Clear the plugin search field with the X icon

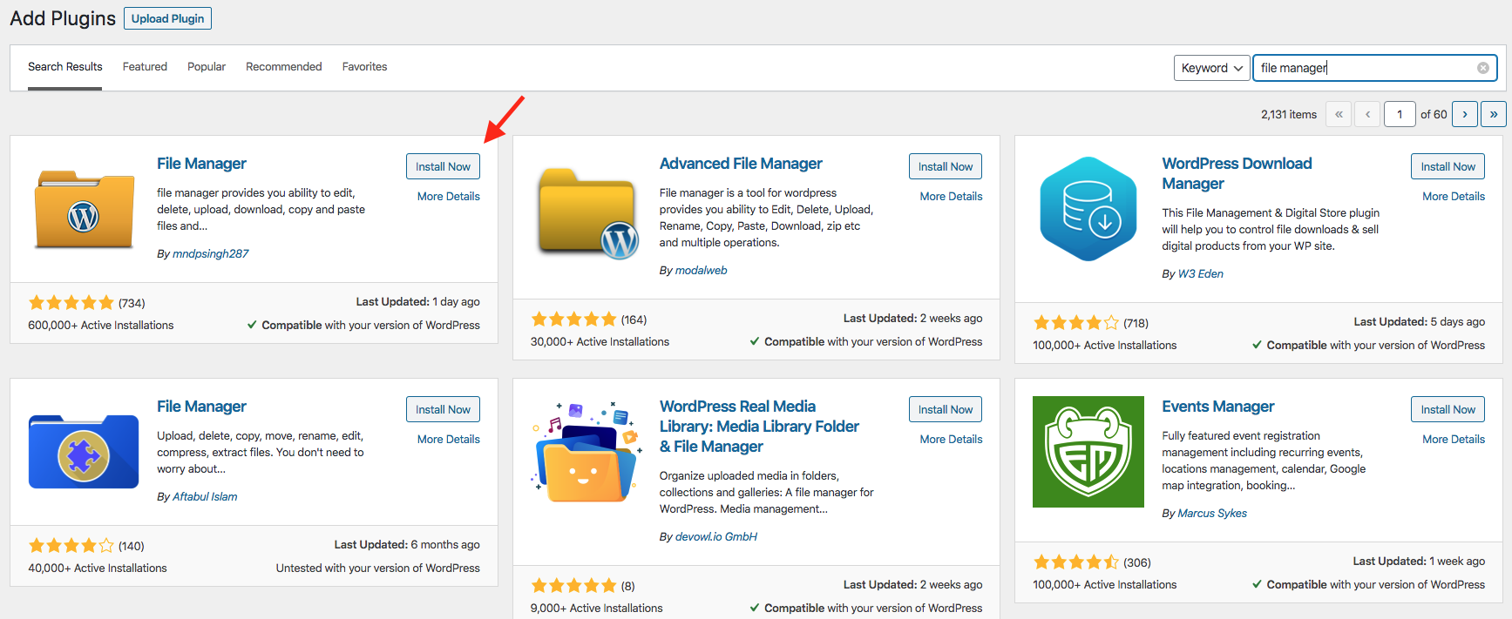[x=1483, y=68]
